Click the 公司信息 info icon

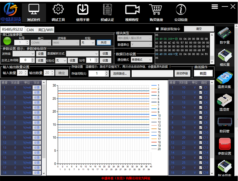click(181, 10)
